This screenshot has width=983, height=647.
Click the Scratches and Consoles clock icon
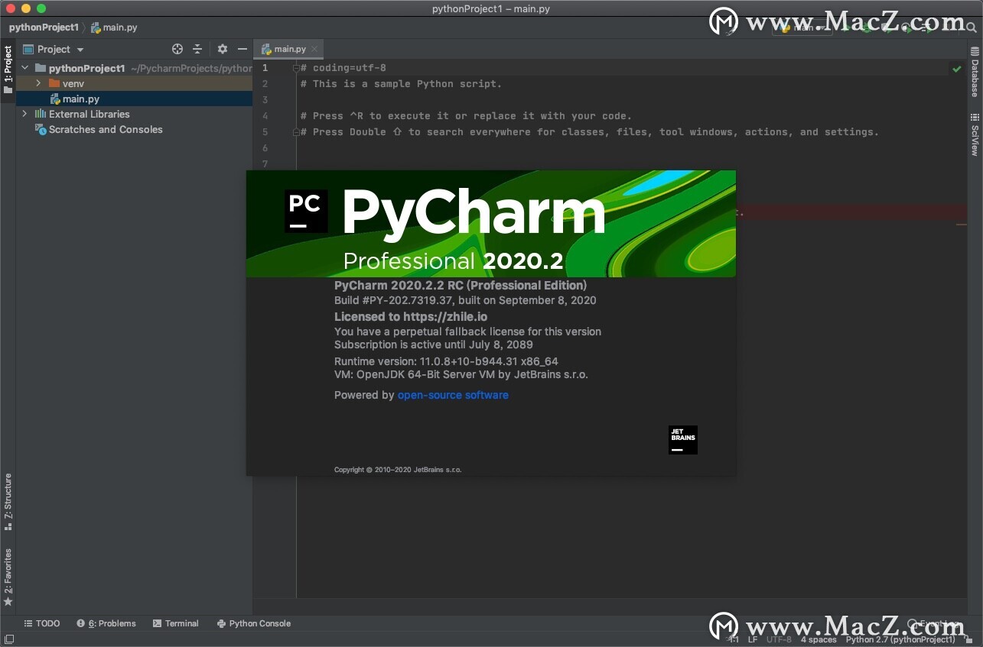click(x=41, y=129)
